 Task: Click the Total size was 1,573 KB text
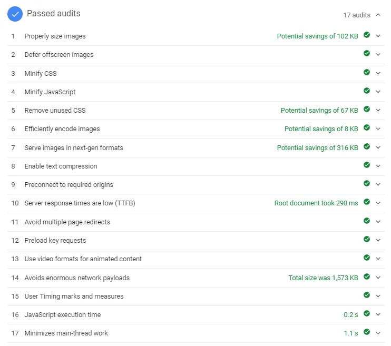tap(323, 278)
